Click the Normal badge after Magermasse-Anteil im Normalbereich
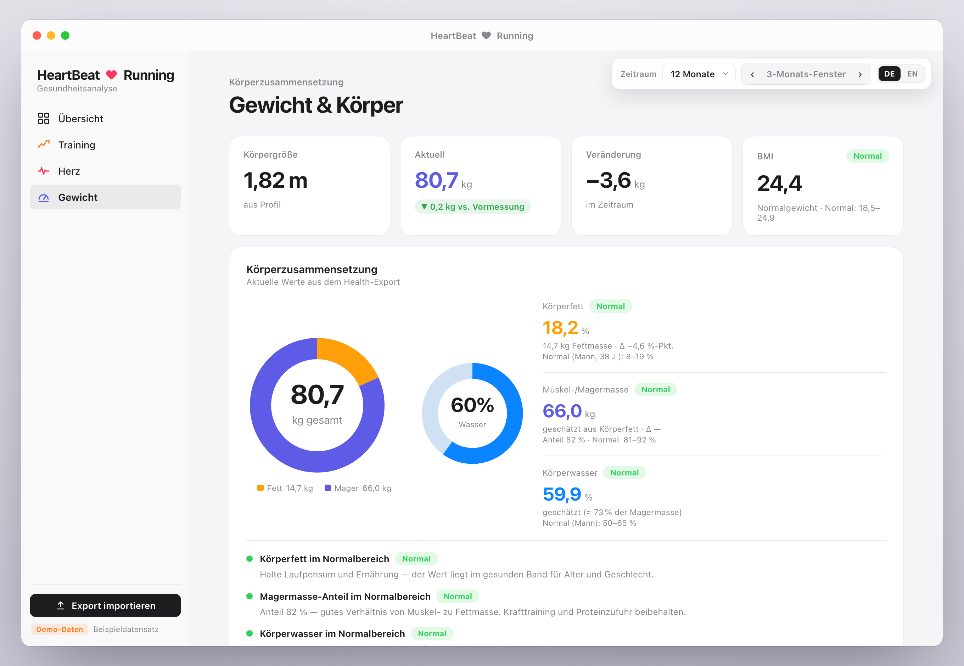This screenshot has width=964, height=666. (x=458, y=596)
